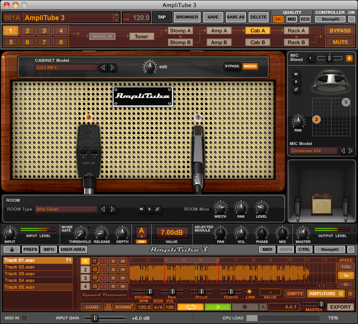
Task: Toggle the loop playback button
Action: [x=191, y=307]
